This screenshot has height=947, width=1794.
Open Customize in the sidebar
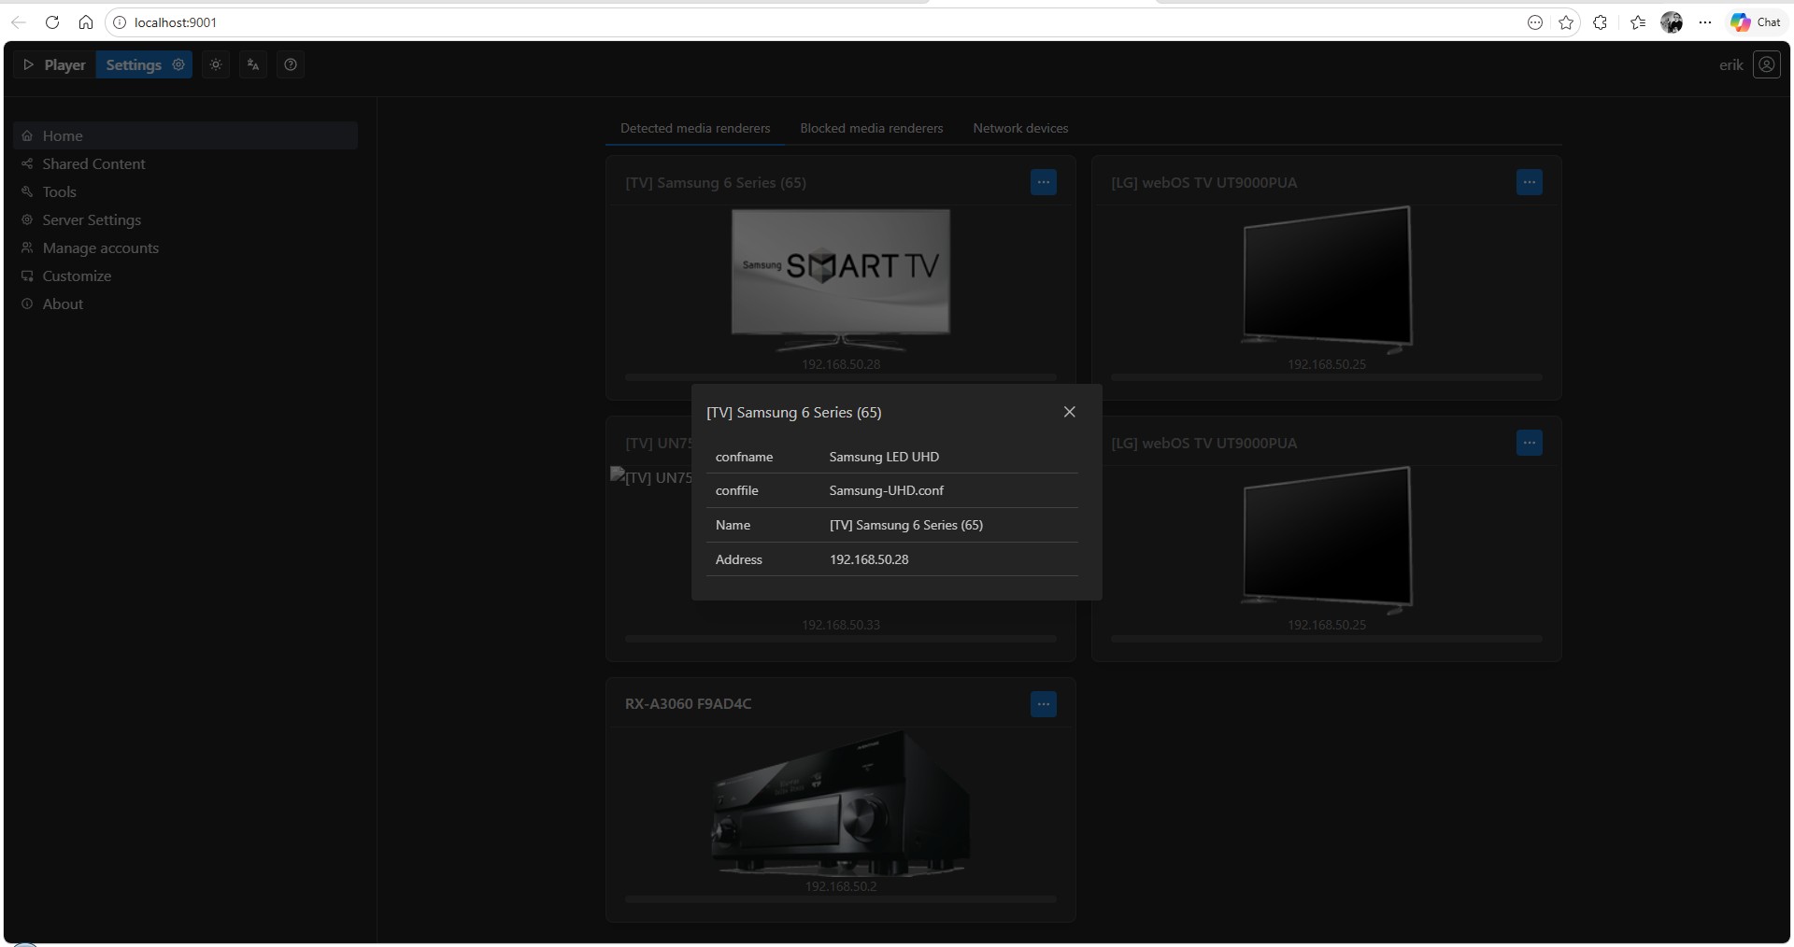[x=186, y=276]
